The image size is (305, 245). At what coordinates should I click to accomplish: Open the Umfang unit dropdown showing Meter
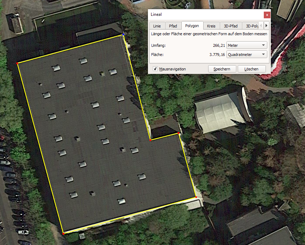point(247,45)
